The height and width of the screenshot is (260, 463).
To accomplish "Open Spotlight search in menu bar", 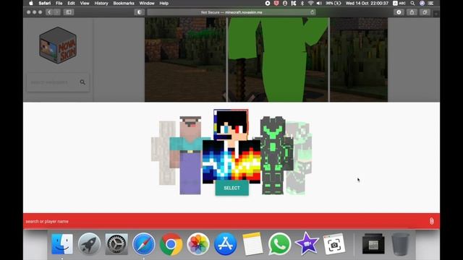I will tap(412, 3).
